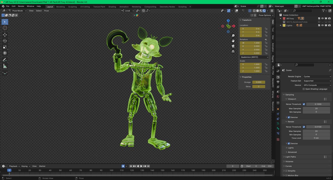This screenshot has width=333, height=180.
Task: Expand the Light Paths panel
Action: click(291, 157)
